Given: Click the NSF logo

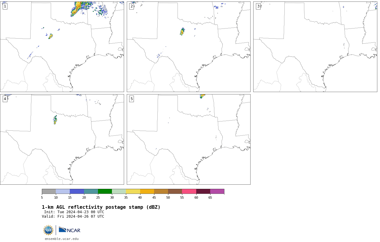Looking at the screenshot, I should pos(48,230).
